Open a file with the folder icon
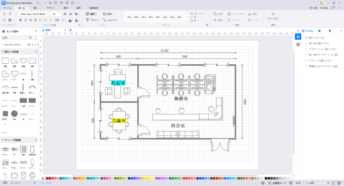The width and height of the screenshot is (344, 186). click(x=56, y=3)
